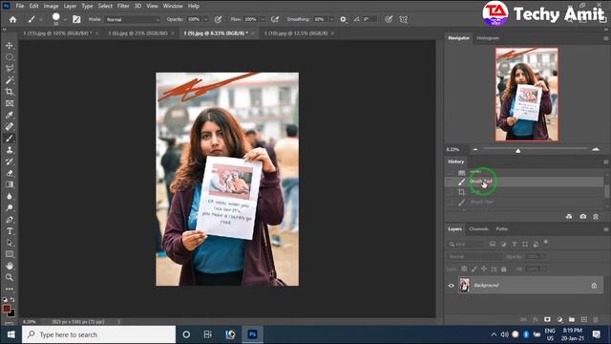Select the Polygonal Lasso tool
This screenshot has width=611, height=344.
click(x=10, y=69)
